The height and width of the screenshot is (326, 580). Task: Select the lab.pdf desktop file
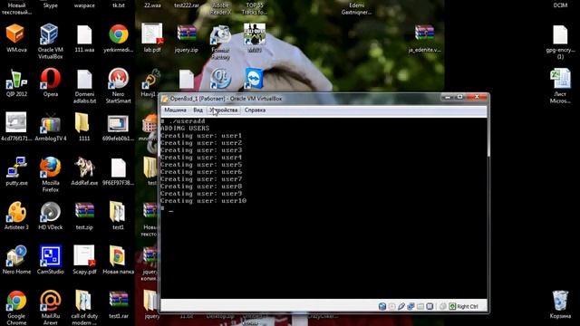coord(152,38)
